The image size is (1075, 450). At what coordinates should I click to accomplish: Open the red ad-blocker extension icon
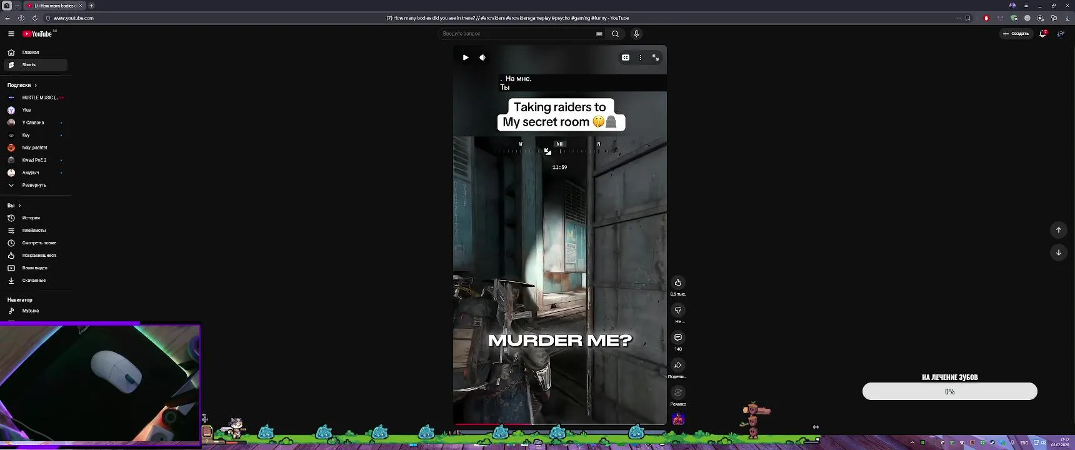986,18
